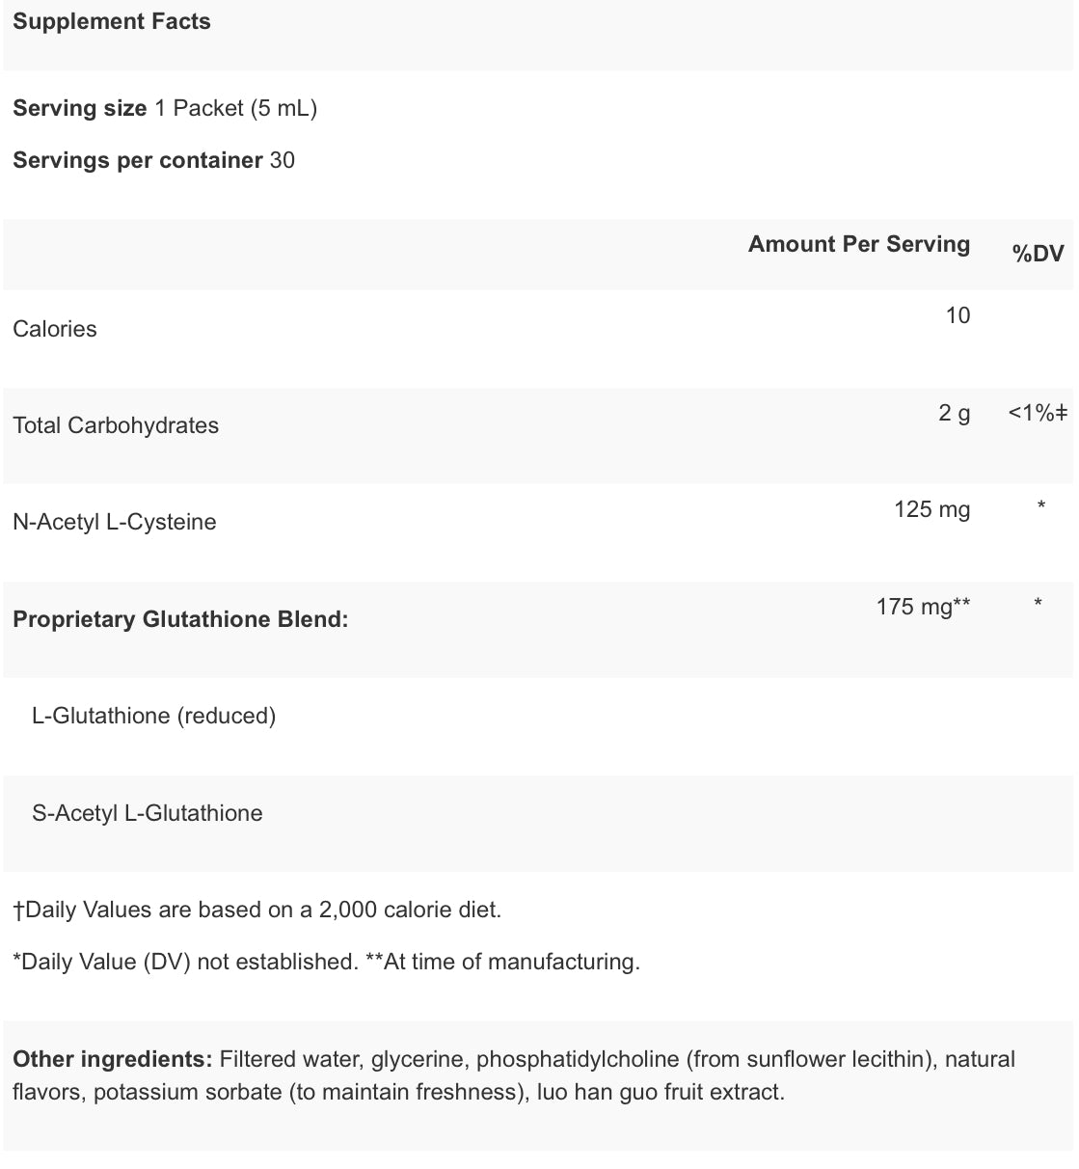
Task: Select the L-Glutathione (reduced) ingredient
Action: (154, 716)
